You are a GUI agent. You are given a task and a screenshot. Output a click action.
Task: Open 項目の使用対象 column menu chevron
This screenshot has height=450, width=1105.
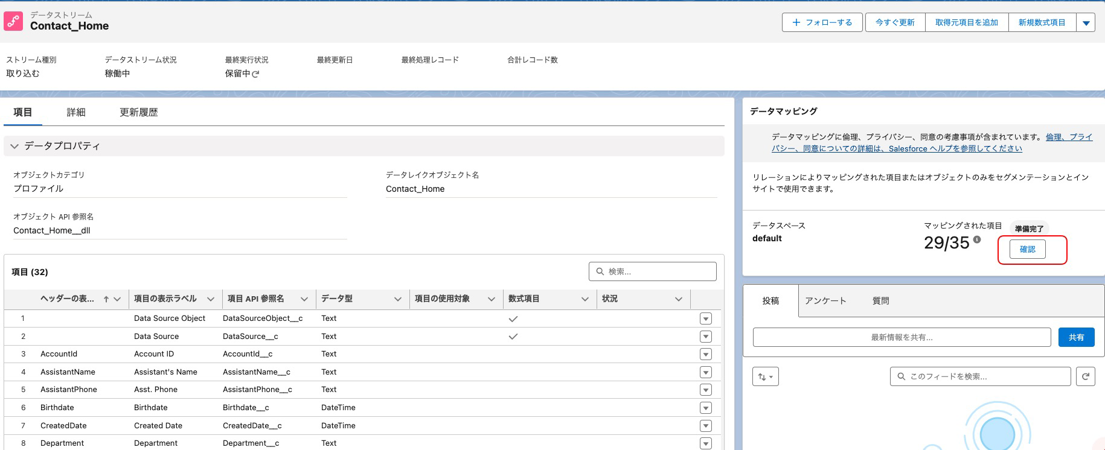click(x=492, y=299)
